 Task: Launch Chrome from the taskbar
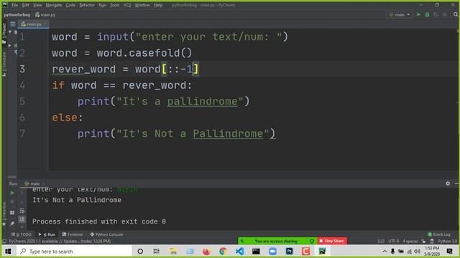(223, 252)
